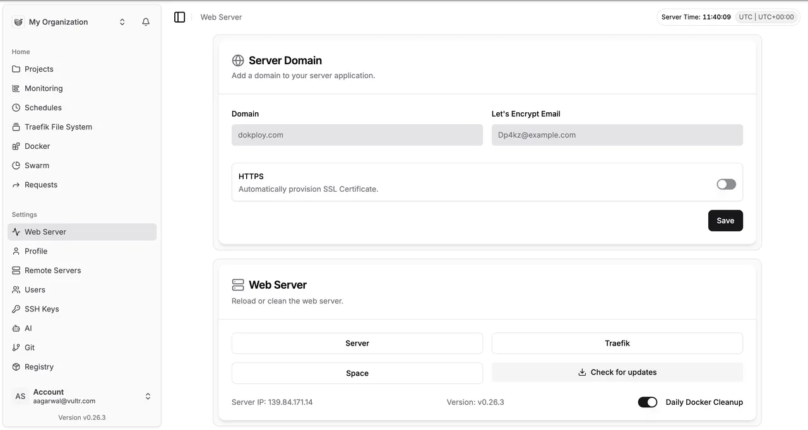Screen dimensions: 808x430
Task: Click the Web Server activity icon
Action: click(x=16, y=232)
